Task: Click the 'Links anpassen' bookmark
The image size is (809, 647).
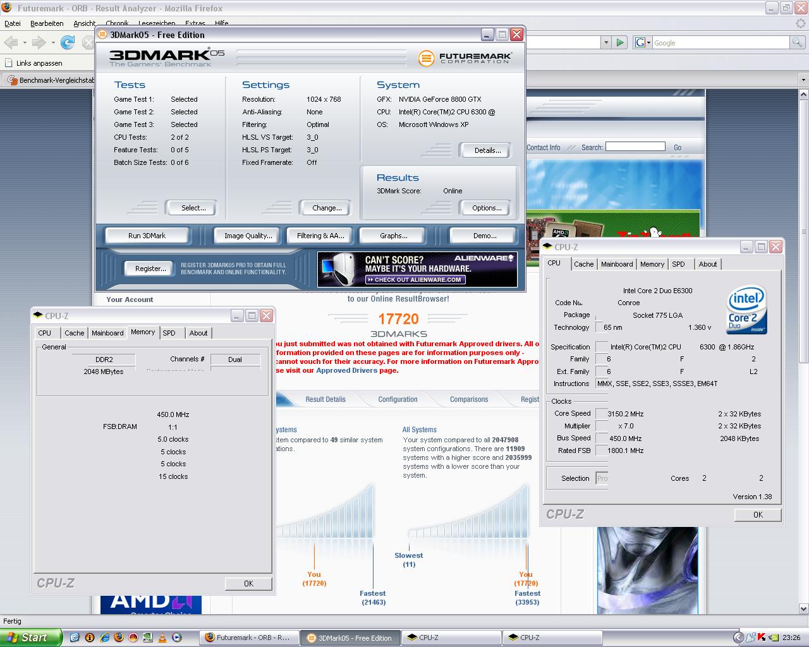Action: click(33, 63)
